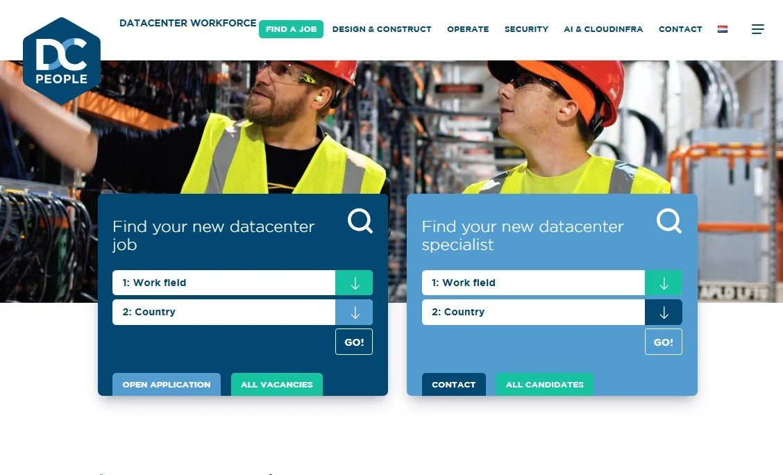Screen dimensions: 783x475
Task: Click 'Find your new datacenter job' heading
Action: 213,235
